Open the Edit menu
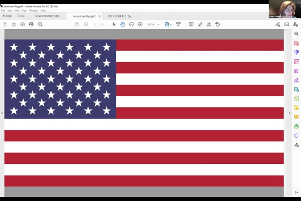The width and height of the screenshot is (301, 201). (9, 11)
